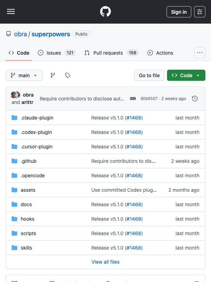Open the .claude-plugin folder

coord(37,118)
